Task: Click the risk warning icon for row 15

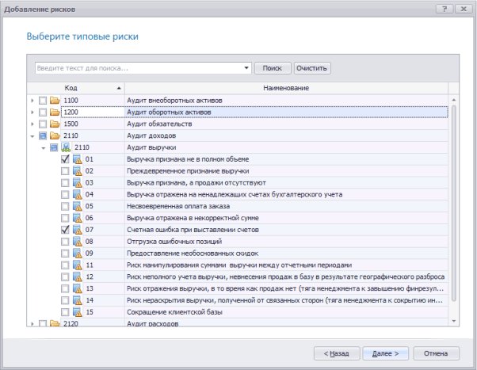Action: click(78, 312)
